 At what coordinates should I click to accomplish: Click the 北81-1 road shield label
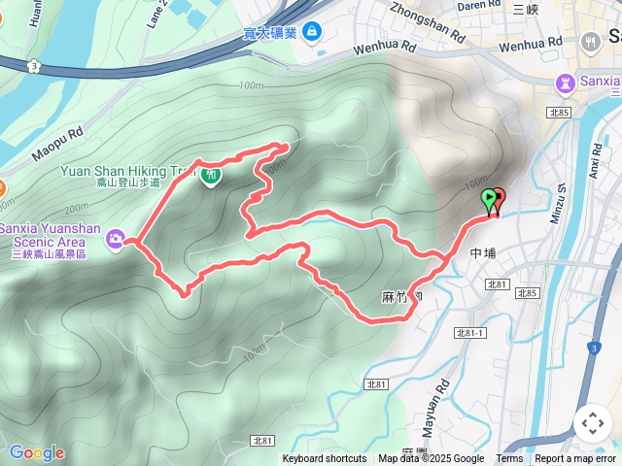pyautogui.click(x=470, y=333)
